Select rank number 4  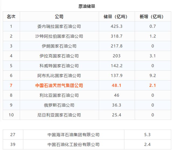pyautogui.click(x=11, y=56)
